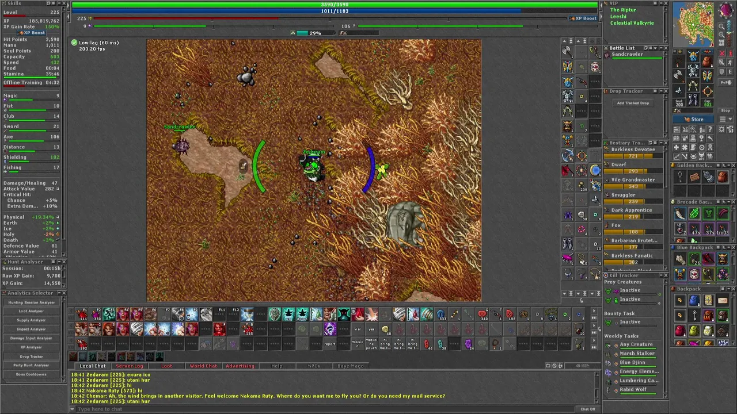Click the vial hotkey slot
The image size is (737, 414).
click(358, 329)
